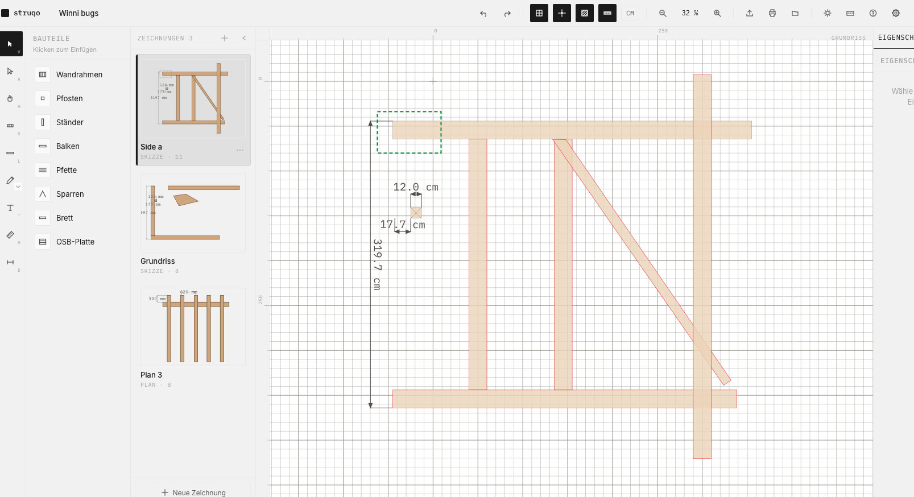Image resolution: width=914 pixels, height=497 pixels.
Task: Select the diagonal brace beam
Action: coord(642,262)
